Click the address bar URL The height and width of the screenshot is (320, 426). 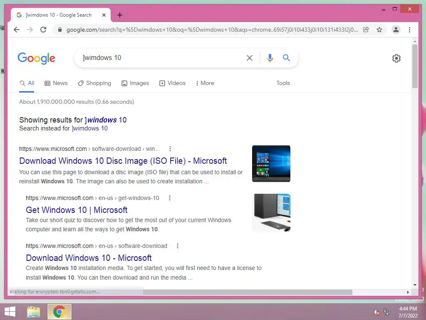pyautogui.click(x=212, y=30)
